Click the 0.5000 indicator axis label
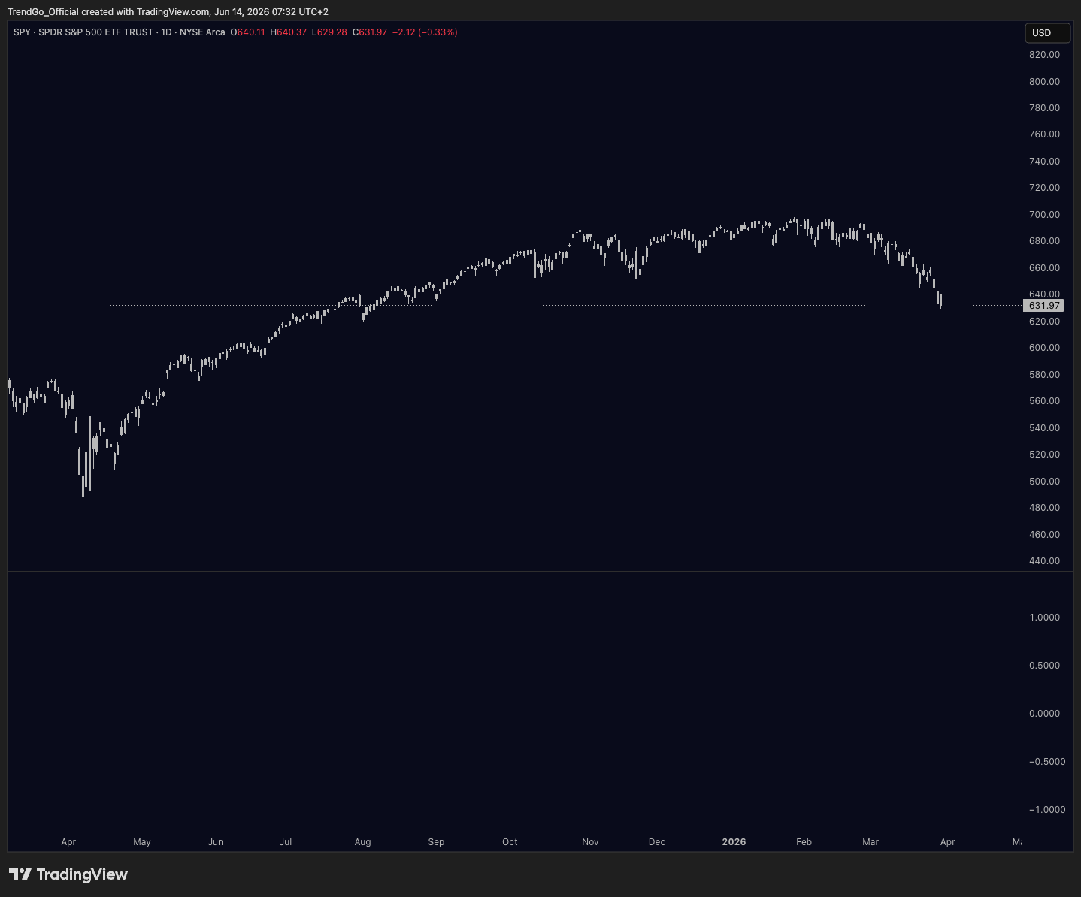 [1044, 666]
